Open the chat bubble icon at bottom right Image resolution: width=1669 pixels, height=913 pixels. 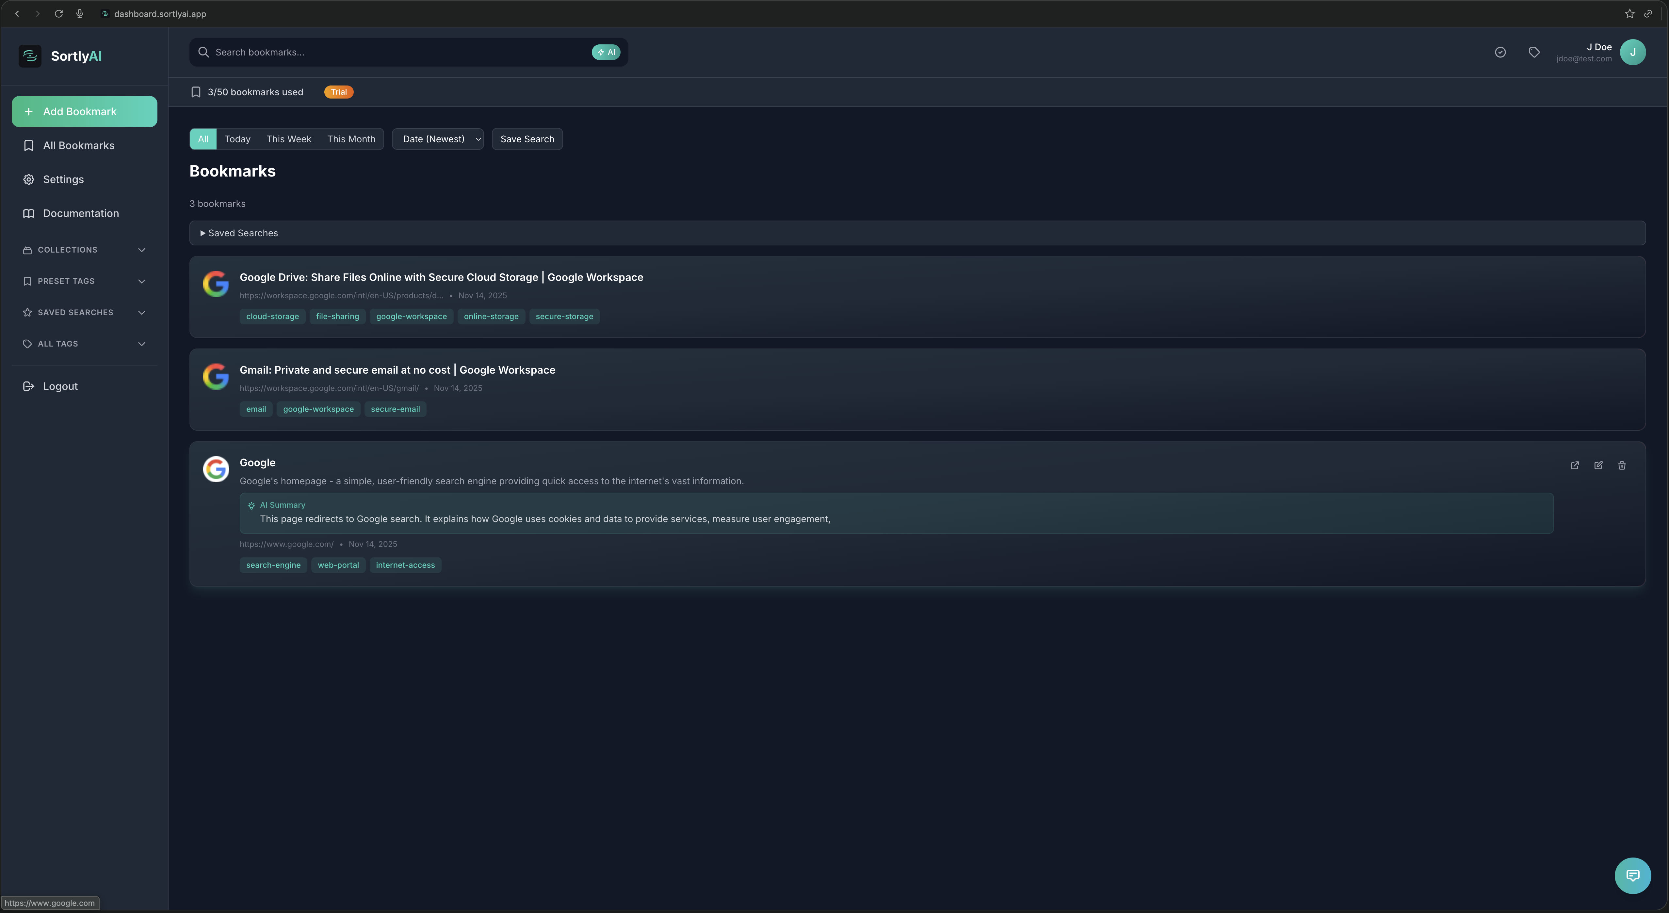(1633, 875)
